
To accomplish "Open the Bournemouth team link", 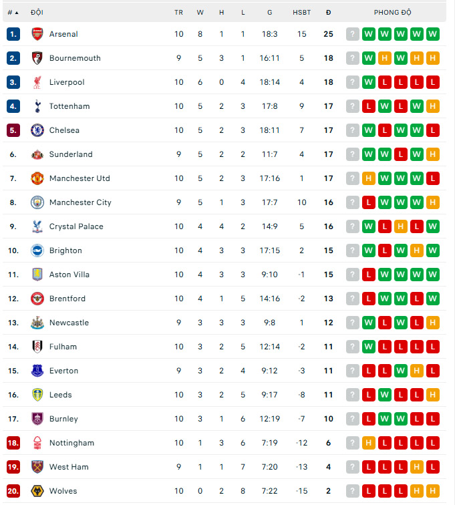I will [75, 58].
